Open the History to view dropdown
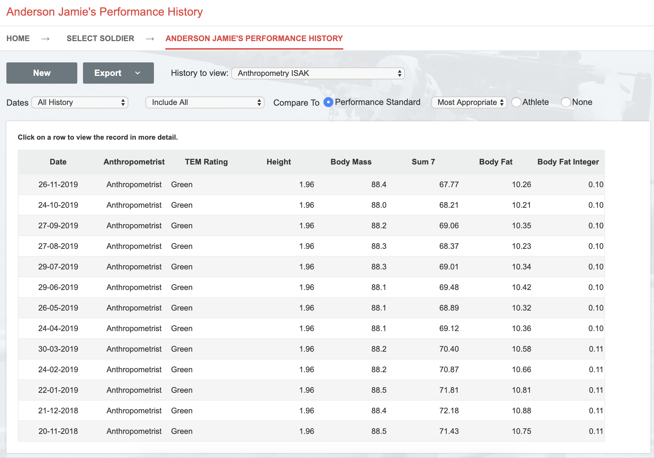654x458 pixels. [318, 73]
